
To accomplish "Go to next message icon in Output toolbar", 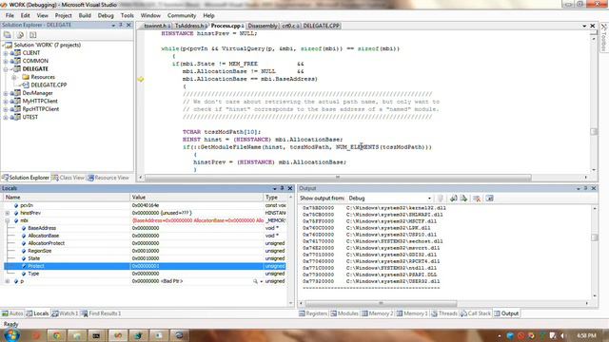I will [x=463, y=199].
